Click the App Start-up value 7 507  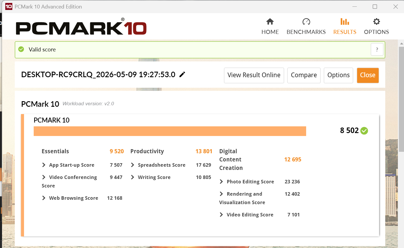(x=116, y=165)
